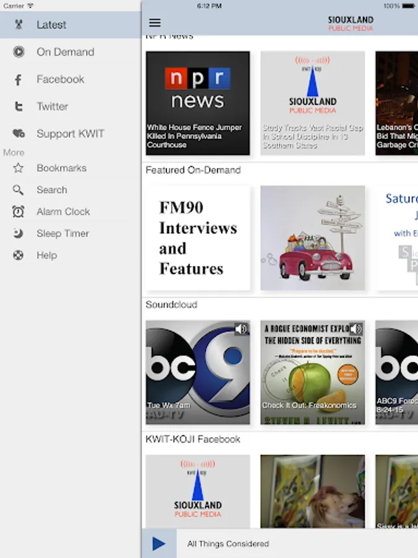This screenshot has height=558, width=418.
Task: Open the Saturday on-demand card
Action: click(x=397, y=237)
